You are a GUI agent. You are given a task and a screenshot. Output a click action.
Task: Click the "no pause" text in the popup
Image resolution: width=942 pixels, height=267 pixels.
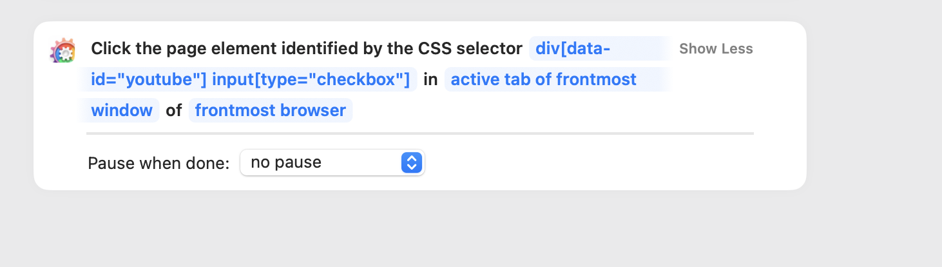tap(286, 163)
